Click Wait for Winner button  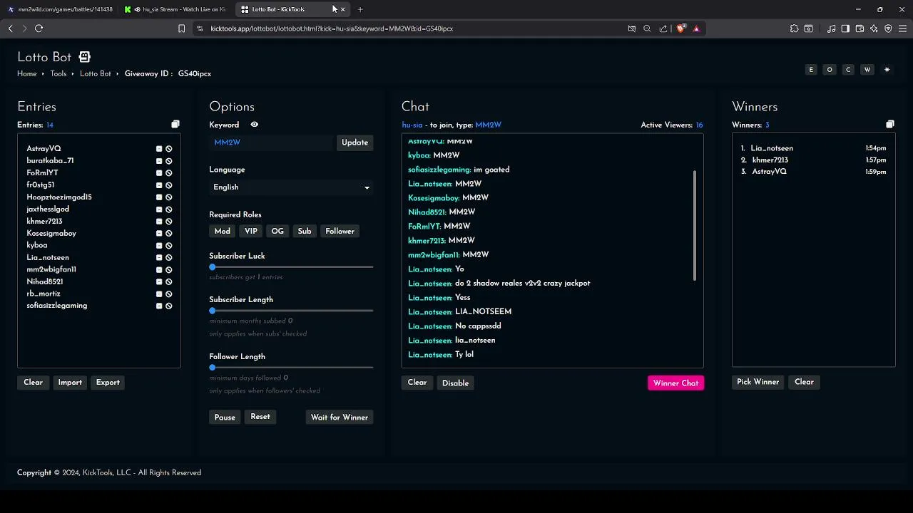coord(340,418)
